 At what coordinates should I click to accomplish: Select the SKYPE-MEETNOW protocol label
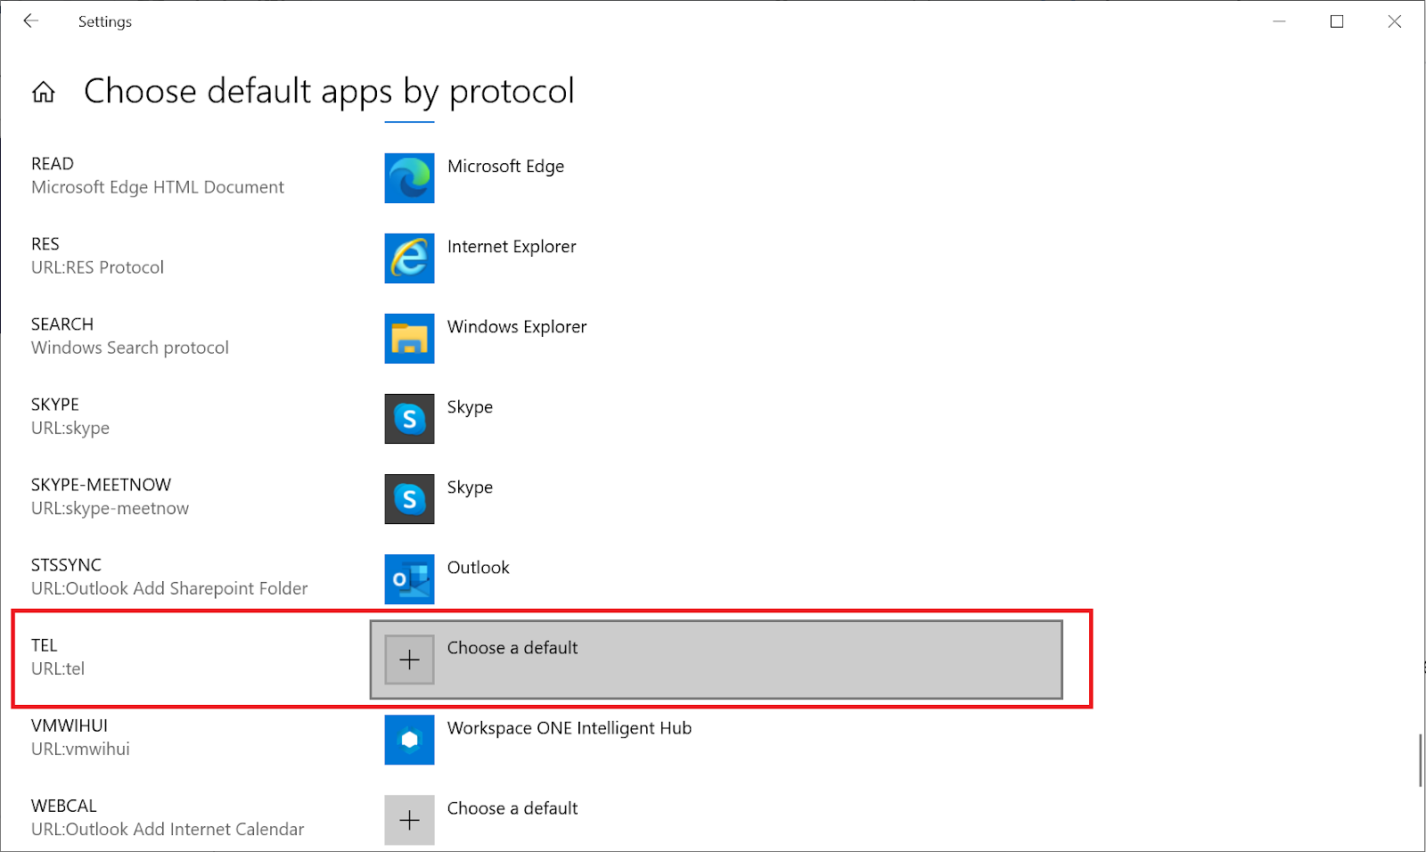point(101,485)
